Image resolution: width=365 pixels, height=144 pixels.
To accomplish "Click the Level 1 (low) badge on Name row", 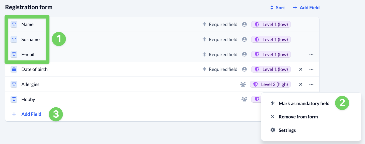I will [271, 24].
